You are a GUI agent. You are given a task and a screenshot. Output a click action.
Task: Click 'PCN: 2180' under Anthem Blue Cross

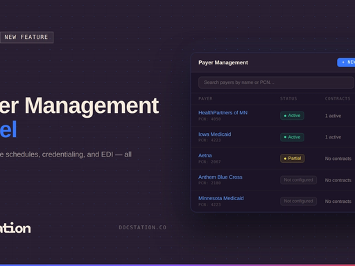pyautogui.click(x=209, y=183)
